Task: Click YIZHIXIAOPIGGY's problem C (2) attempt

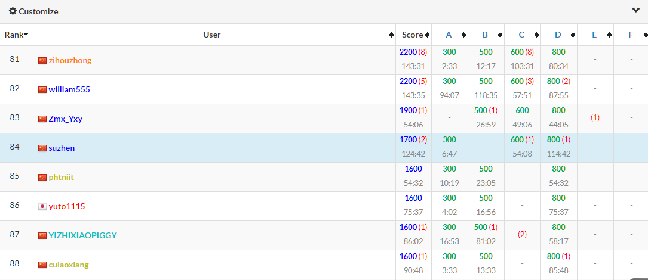Action: [x=522, y=235]
